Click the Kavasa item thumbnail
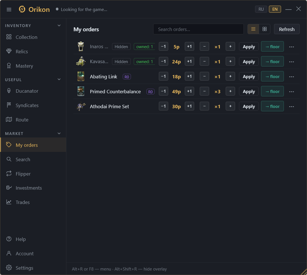Image resolution: width=307 pixels, height=275 pixels. tap(81, 61)
